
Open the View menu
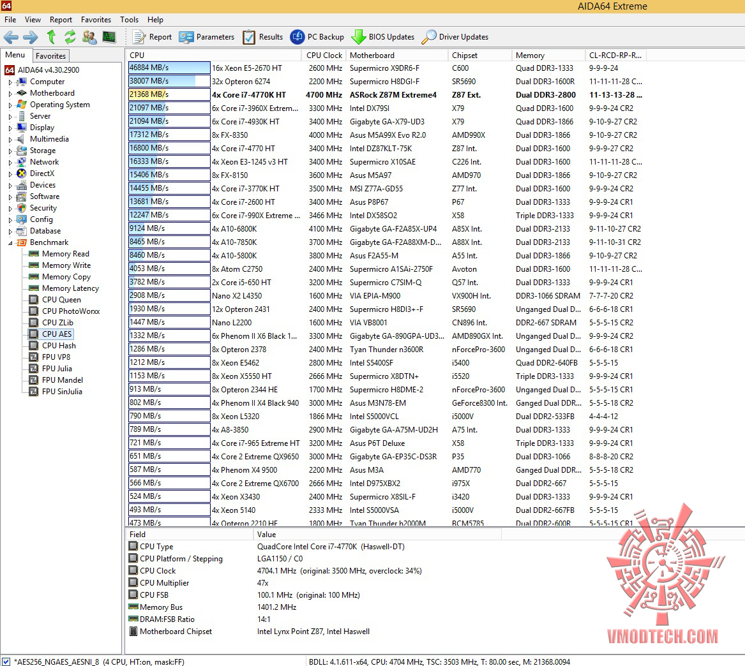point(33,20)
